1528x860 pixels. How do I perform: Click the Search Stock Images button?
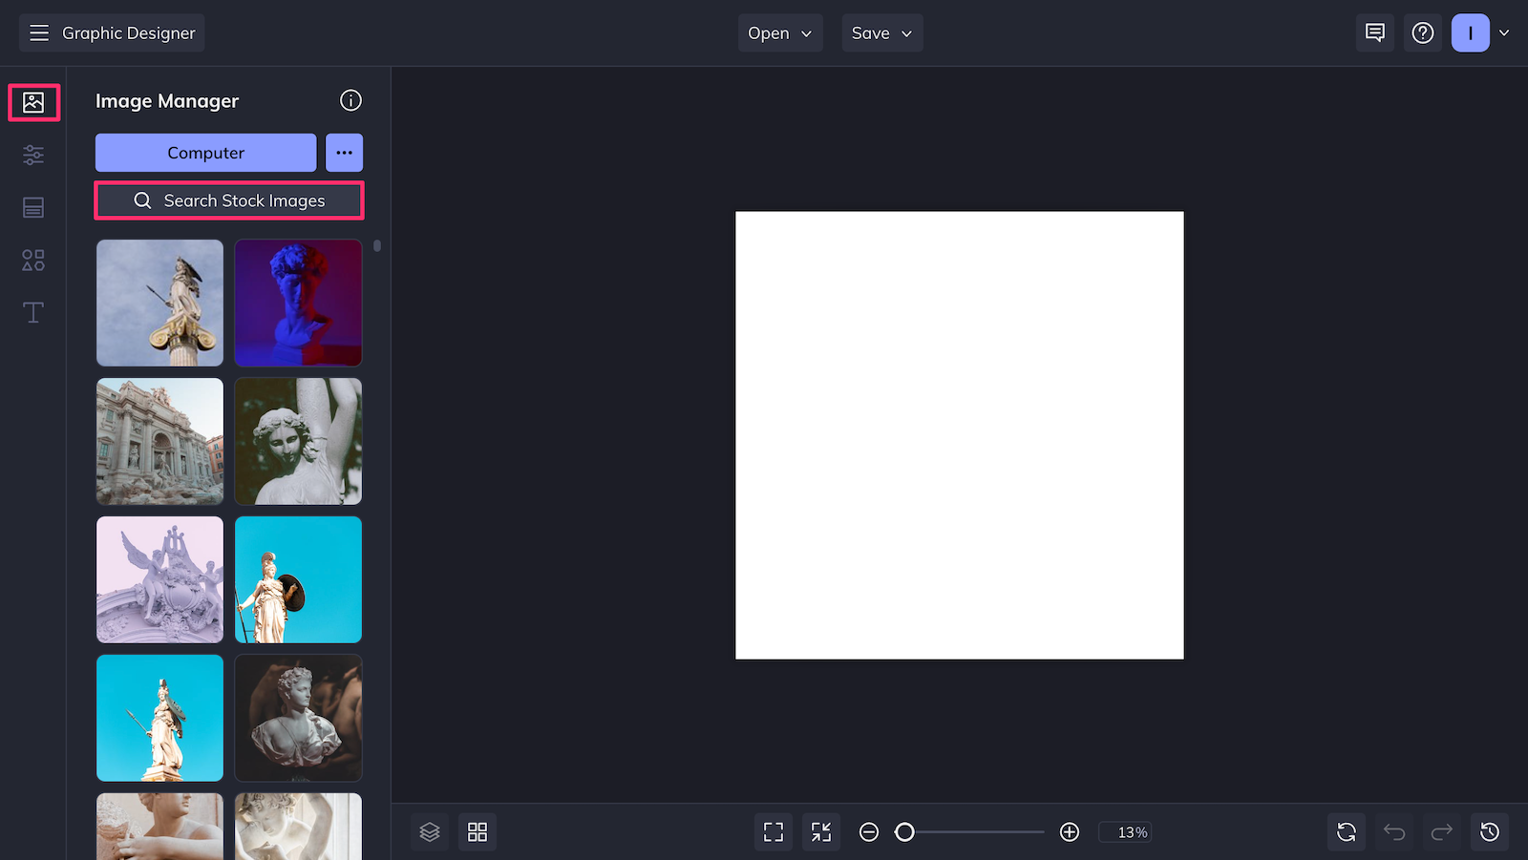tap(228, 200)
